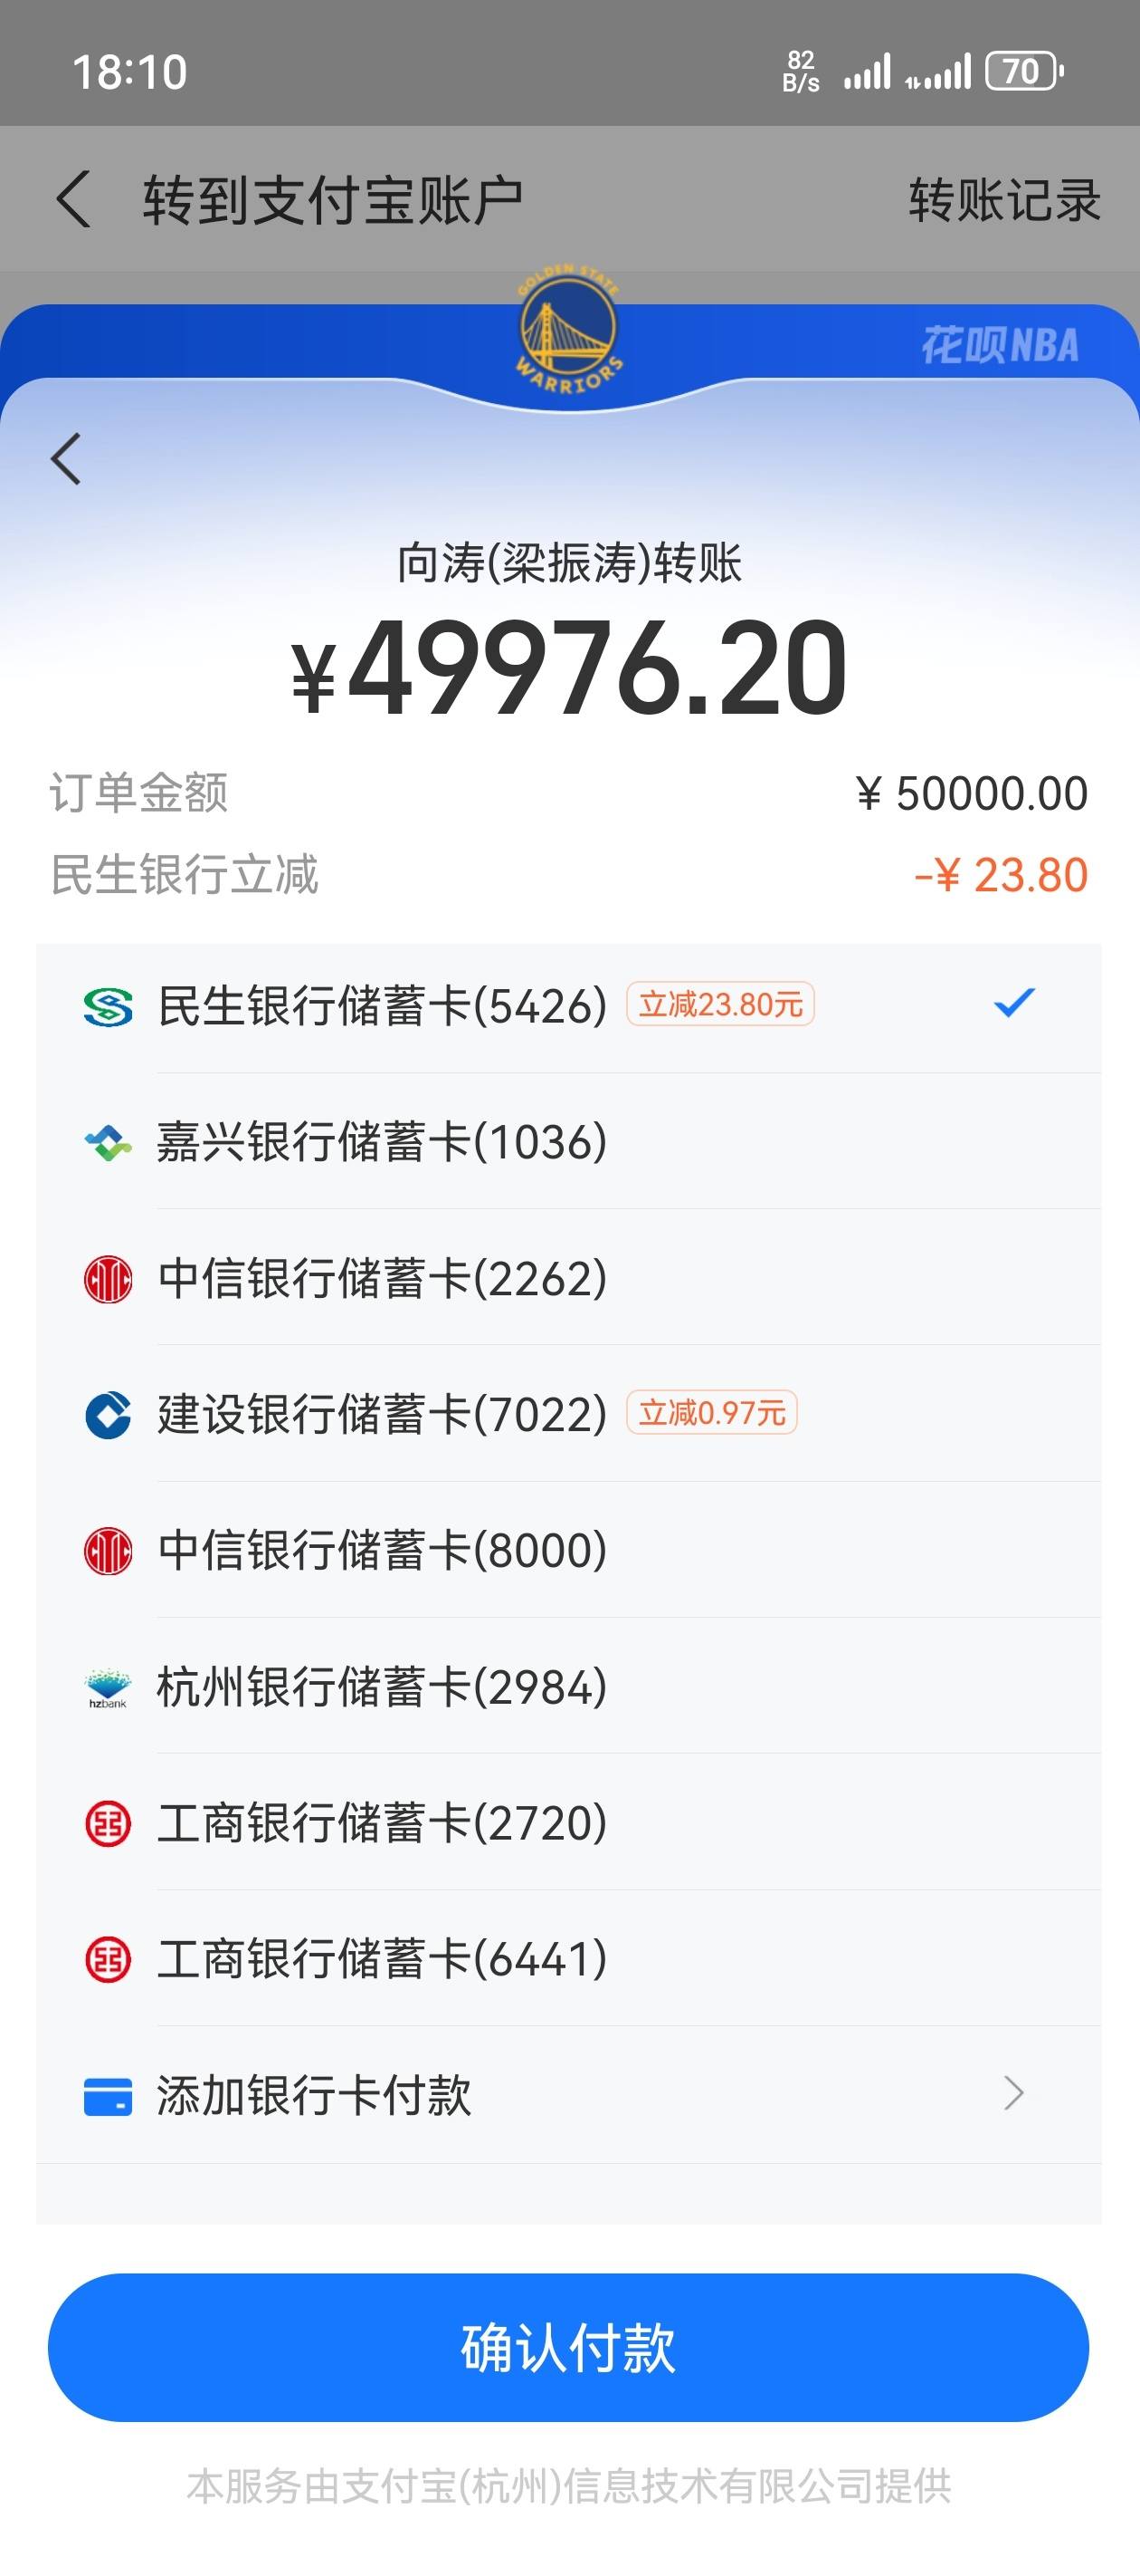Select 民生银行储蓄卡(5426) checkmark
Screen dimensions: 1140x2576
click(x=1014, y=1003)
